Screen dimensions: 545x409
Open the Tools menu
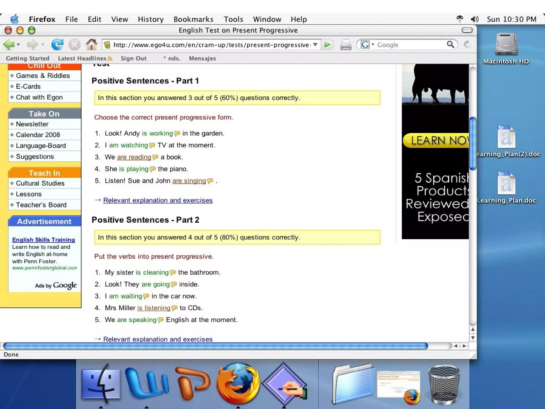click(233, 19)
